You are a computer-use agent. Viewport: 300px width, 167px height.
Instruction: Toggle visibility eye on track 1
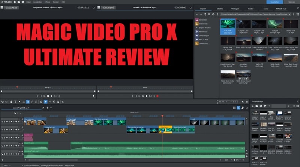[x=7, y=122]
